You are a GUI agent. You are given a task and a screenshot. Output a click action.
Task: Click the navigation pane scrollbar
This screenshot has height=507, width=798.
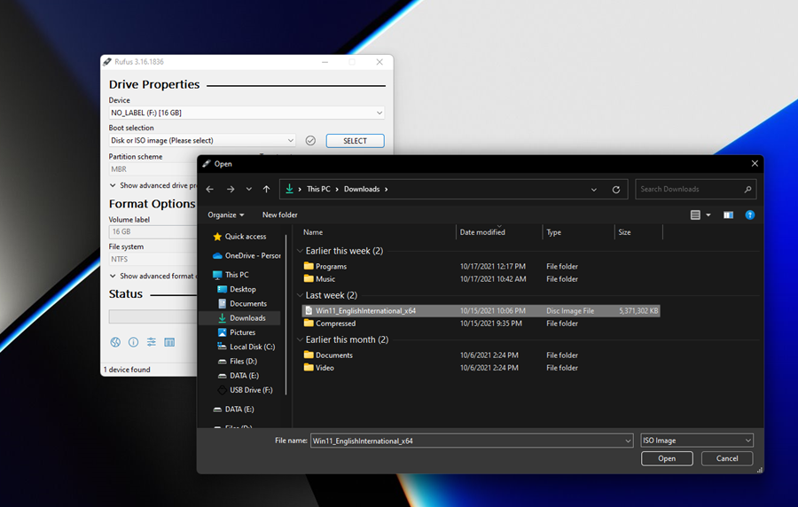point(286,315)
